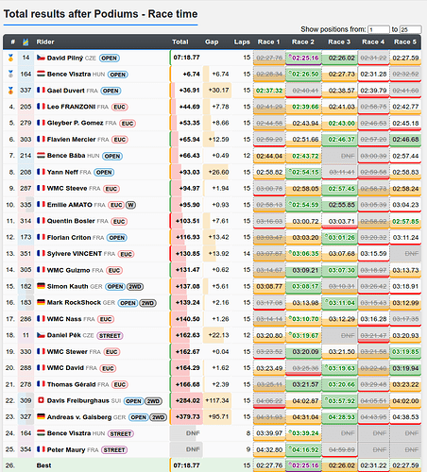Viewport: 427px width, 472px height.
Task: Click the EUC badge for Leo FRANZONI
Action: point(119,107)
